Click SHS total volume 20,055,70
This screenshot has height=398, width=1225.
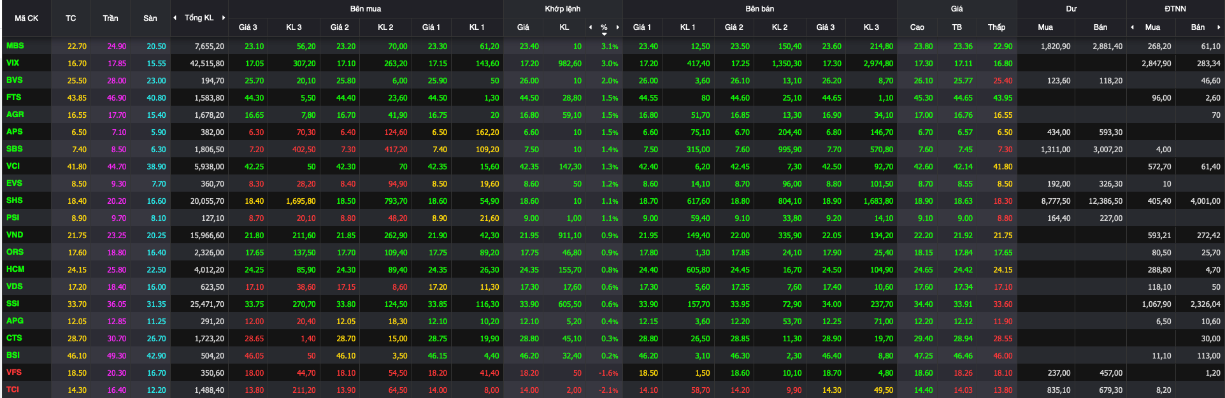point(207,201)
